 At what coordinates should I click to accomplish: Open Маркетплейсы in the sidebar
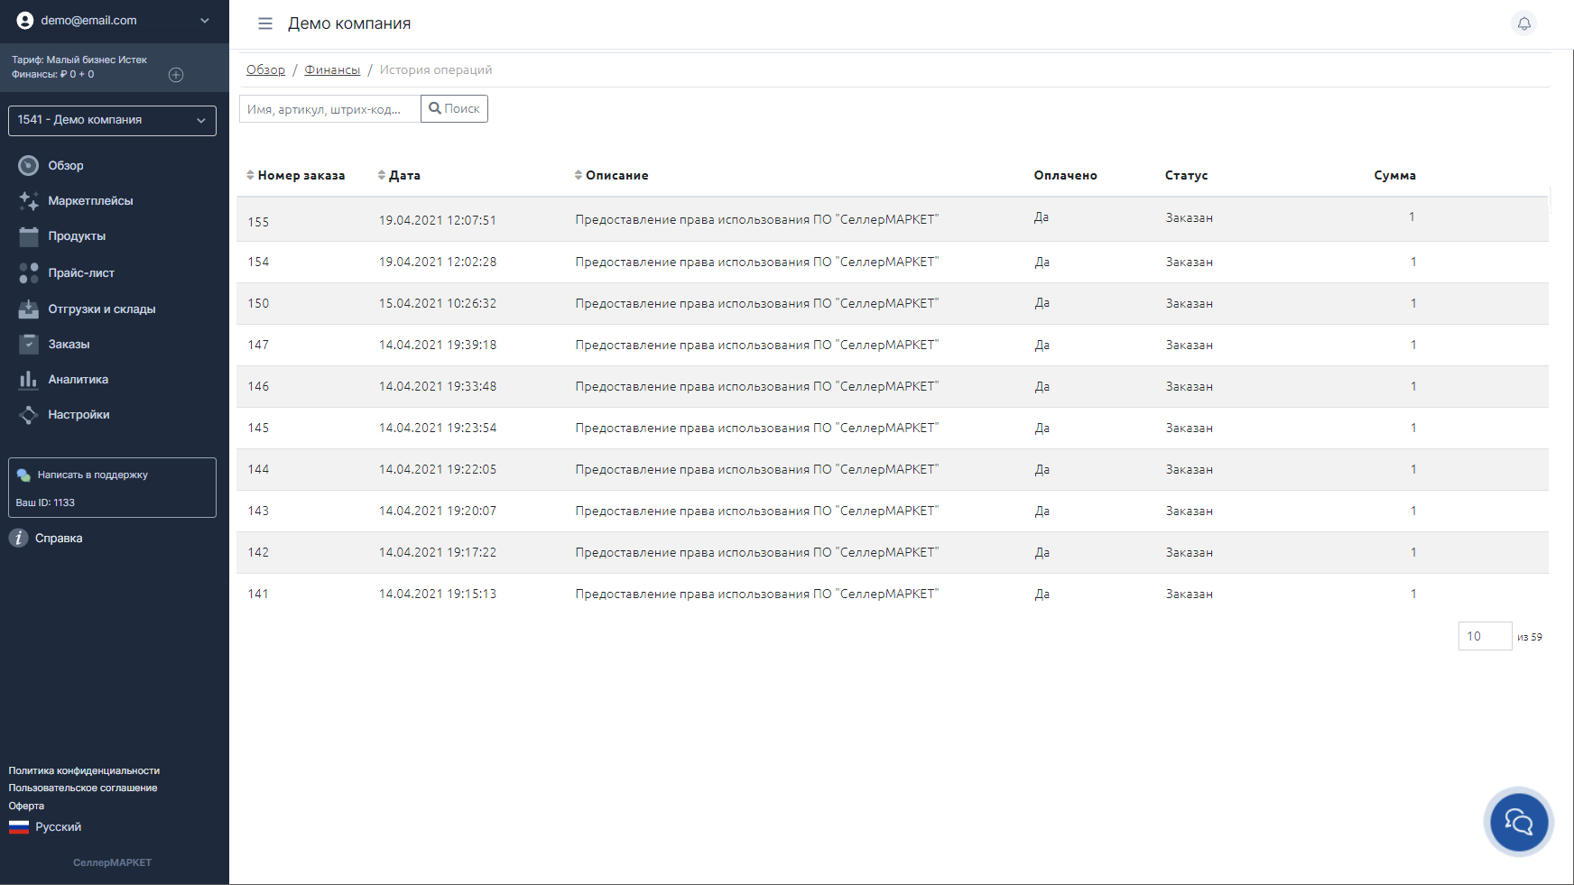coord(90,201)
